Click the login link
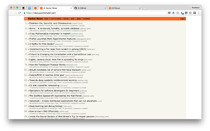210x131 pixels. point(182,19)
